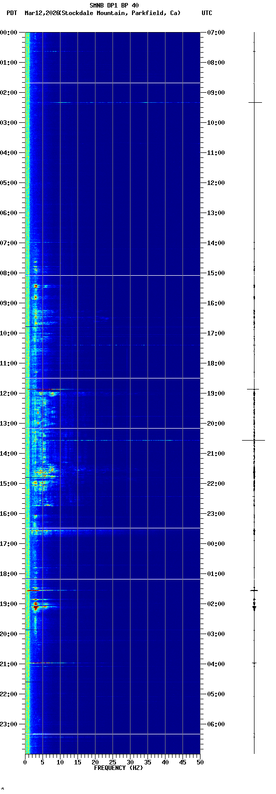Click the 'FREQUENCY (HZ)' axis title
This screenshot has width=276, height=794.
pos(118,768)
